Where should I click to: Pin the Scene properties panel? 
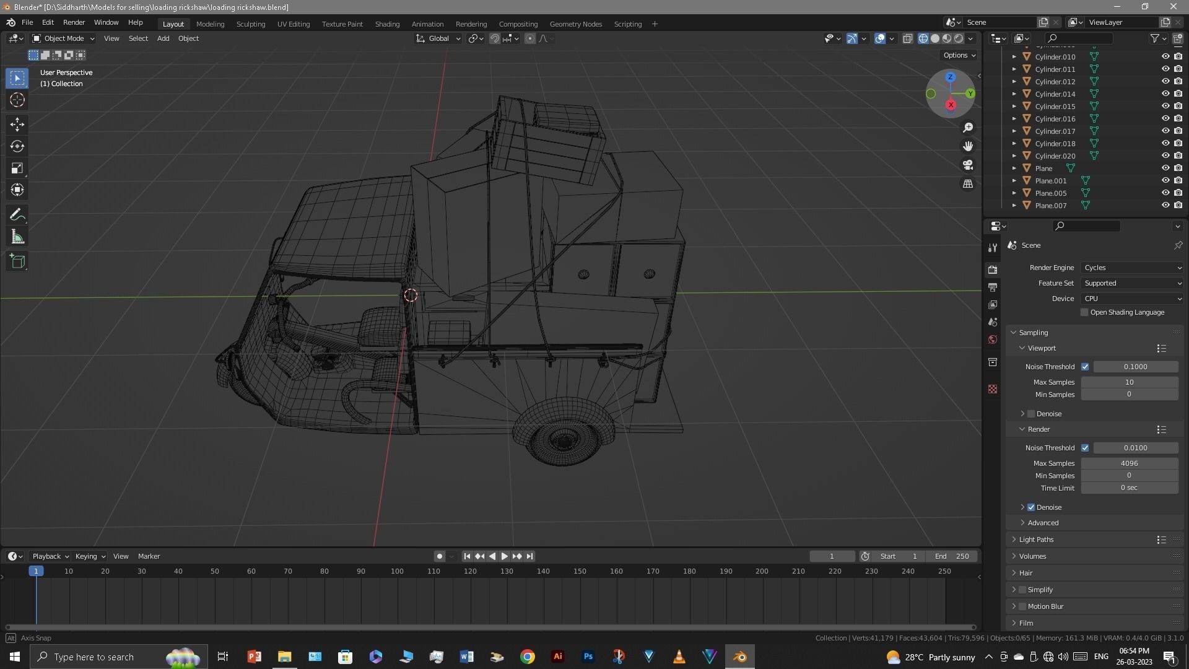(1178, 245)
